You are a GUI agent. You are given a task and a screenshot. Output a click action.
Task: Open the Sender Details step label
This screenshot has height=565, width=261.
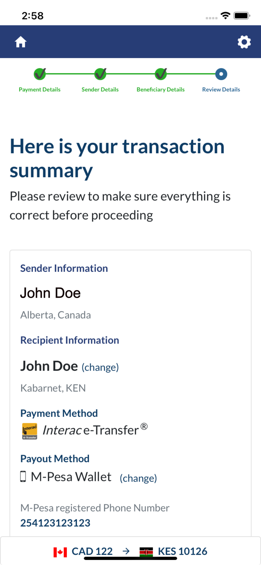point(100,90)
